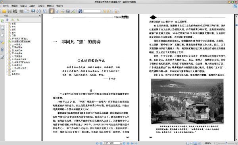Screen dimensions: 238x145
Task: Select the bookmark 二 一鸣惊人
Action: (x=17, y=44)
